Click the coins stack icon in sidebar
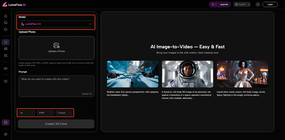This screenshot has width=285, height=140. coord(6,122)
